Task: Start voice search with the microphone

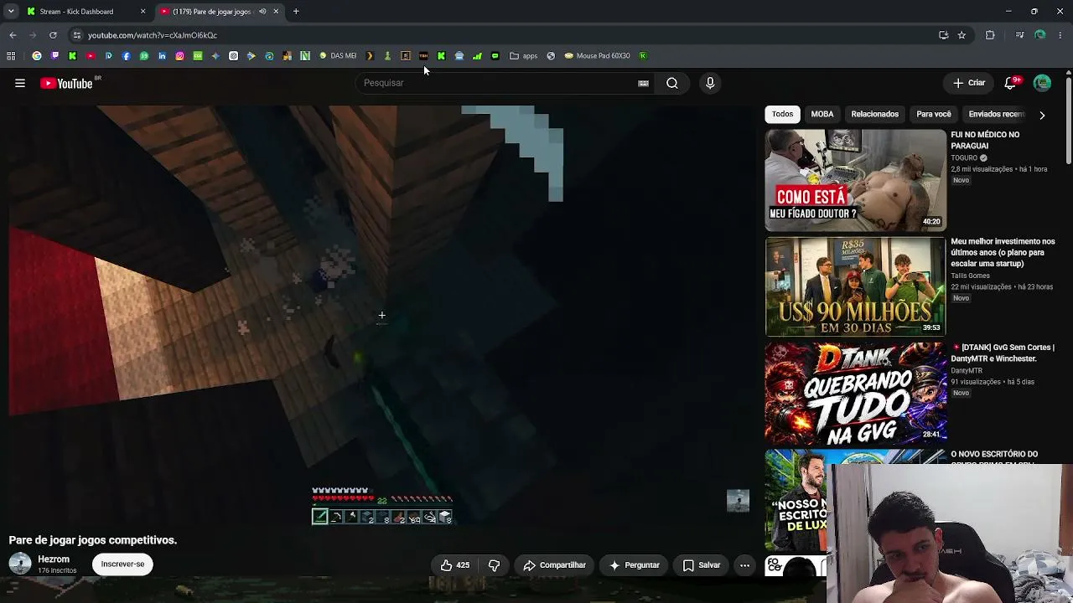Action: [x=710, y=83]
